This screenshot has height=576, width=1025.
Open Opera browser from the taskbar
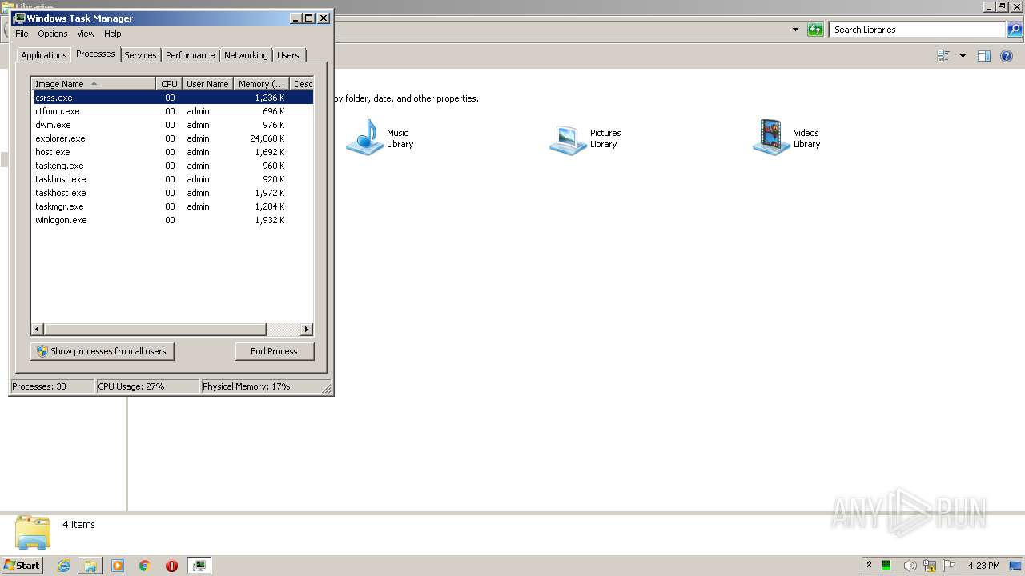point(171,566)
